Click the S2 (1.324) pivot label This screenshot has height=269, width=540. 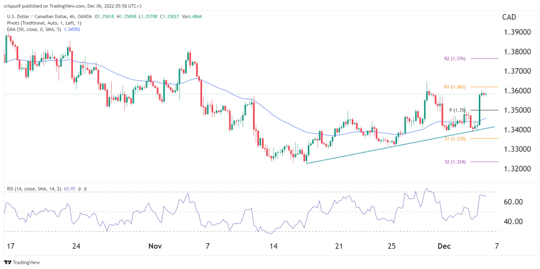[455, 162]
